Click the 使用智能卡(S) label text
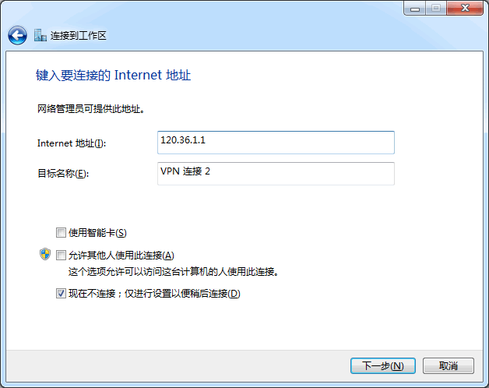 coord(97,232)
